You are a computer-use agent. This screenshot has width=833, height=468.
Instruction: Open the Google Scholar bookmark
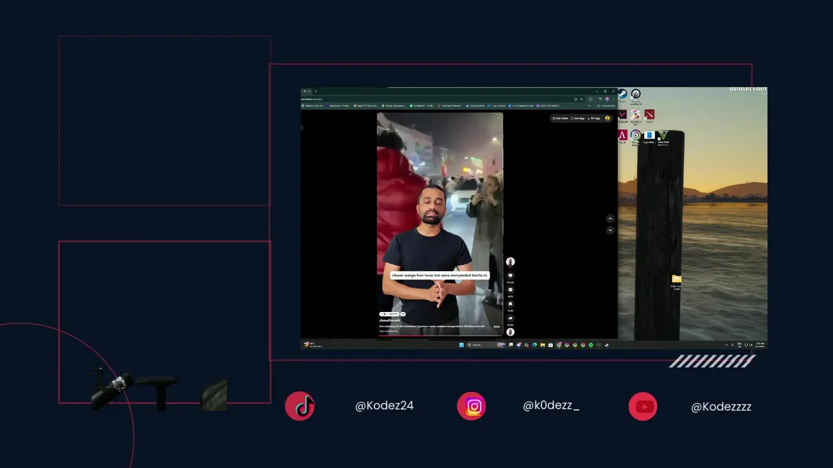pos(476,106)
